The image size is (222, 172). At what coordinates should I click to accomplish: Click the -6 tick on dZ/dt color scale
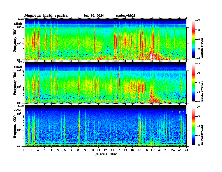tap(198, 145)
